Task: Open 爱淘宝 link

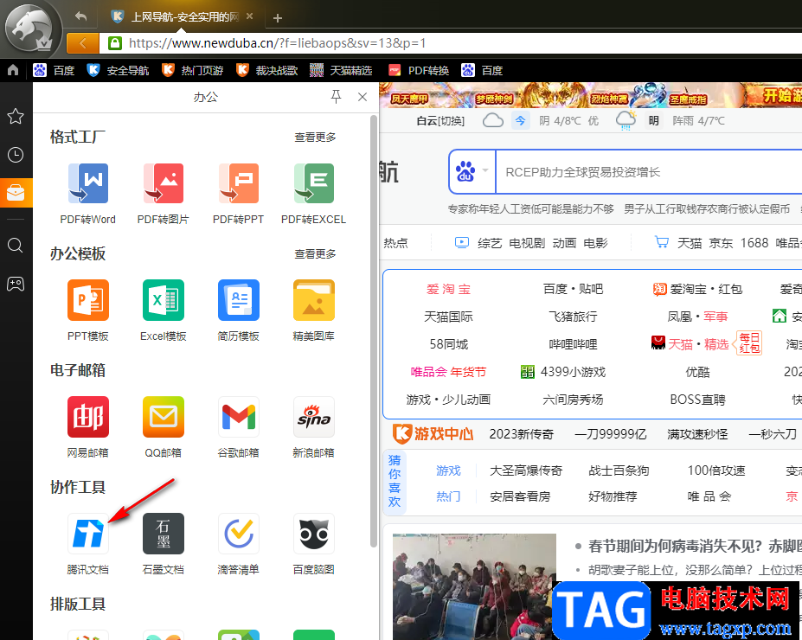Action: coord(448,289)
